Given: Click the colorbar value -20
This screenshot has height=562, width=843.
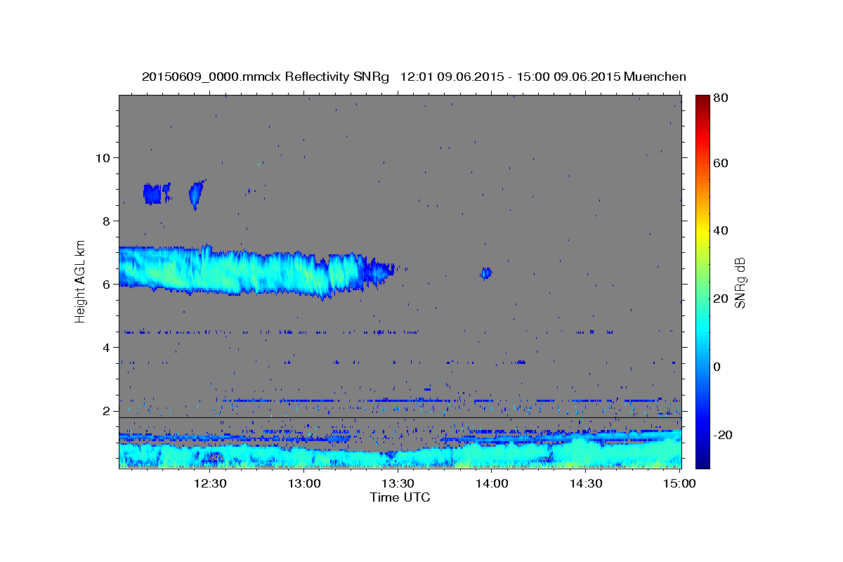Looking at the screenshot, I should [x=721, y=435].
